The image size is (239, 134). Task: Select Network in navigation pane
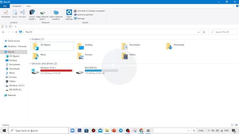[12, 95]
